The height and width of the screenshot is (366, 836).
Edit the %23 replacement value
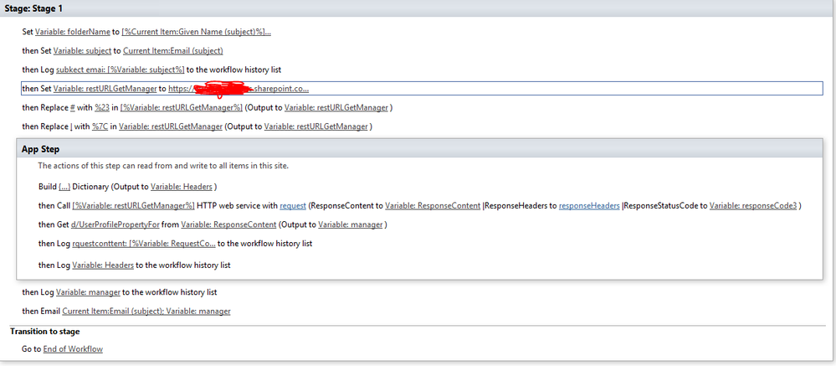click(102, 108)
